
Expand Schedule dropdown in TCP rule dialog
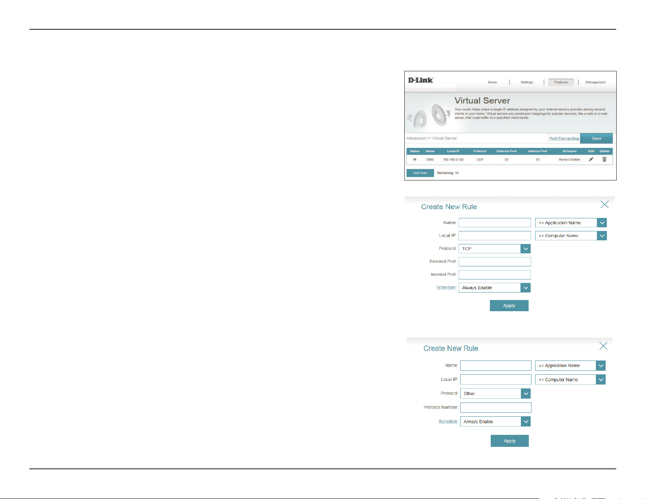[494, 288]
